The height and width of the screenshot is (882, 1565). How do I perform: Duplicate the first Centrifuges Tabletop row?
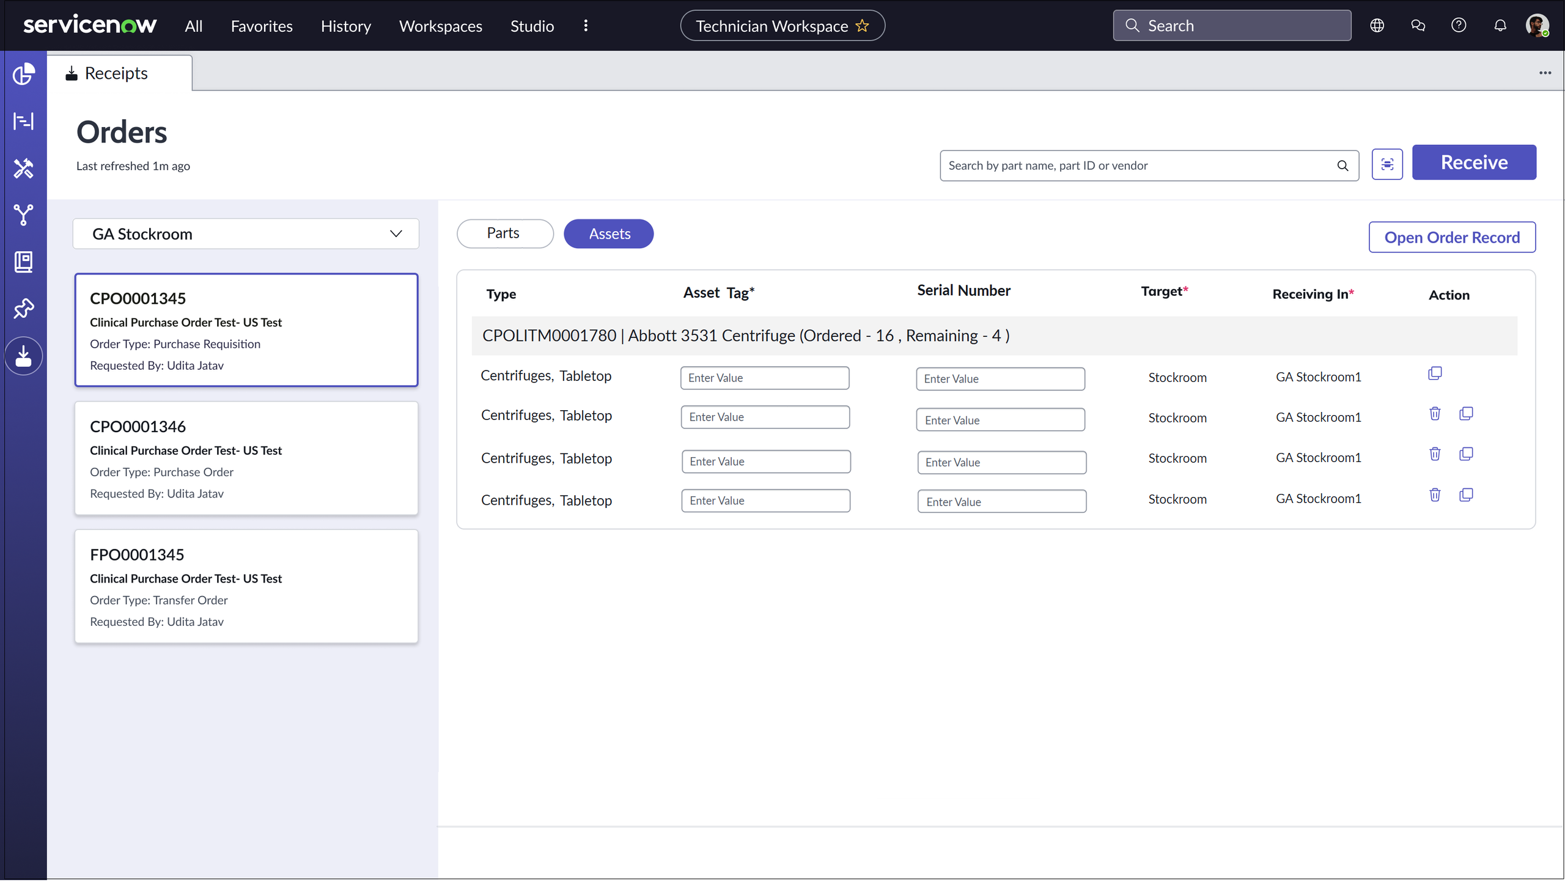point(1434,373)
